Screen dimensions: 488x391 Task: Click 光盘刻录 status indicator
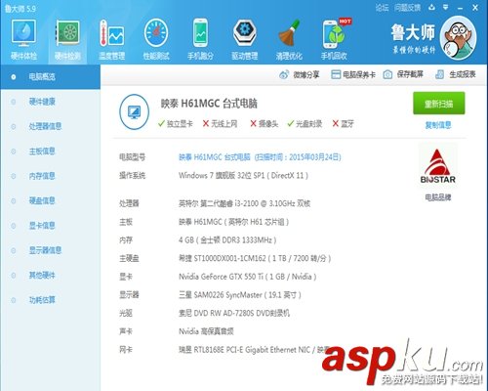coord(305,124)
